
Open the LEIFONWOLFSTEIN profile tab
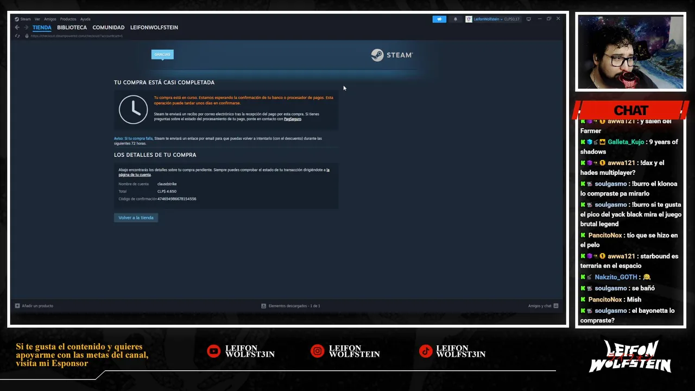pyautogui.click(x=154, y=28)
